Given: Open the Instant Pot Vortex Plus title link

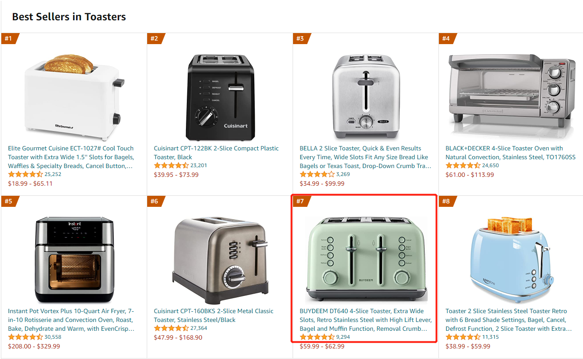Looking at the screenshot, I should [71, 320].
